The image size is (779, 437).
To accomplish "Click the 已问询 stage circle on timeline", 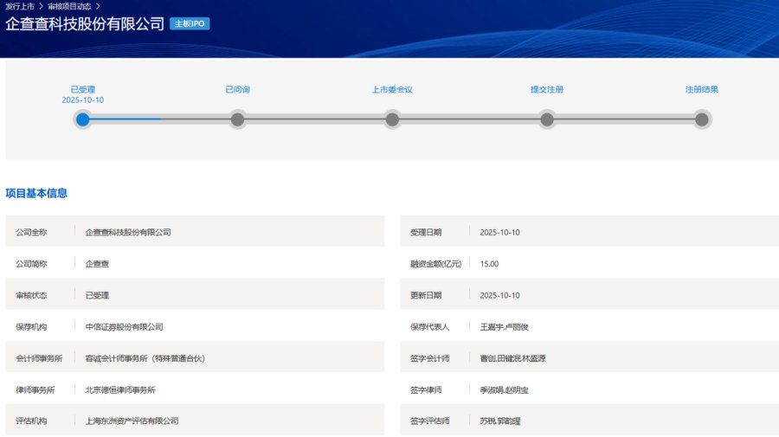I will point(237,119).
